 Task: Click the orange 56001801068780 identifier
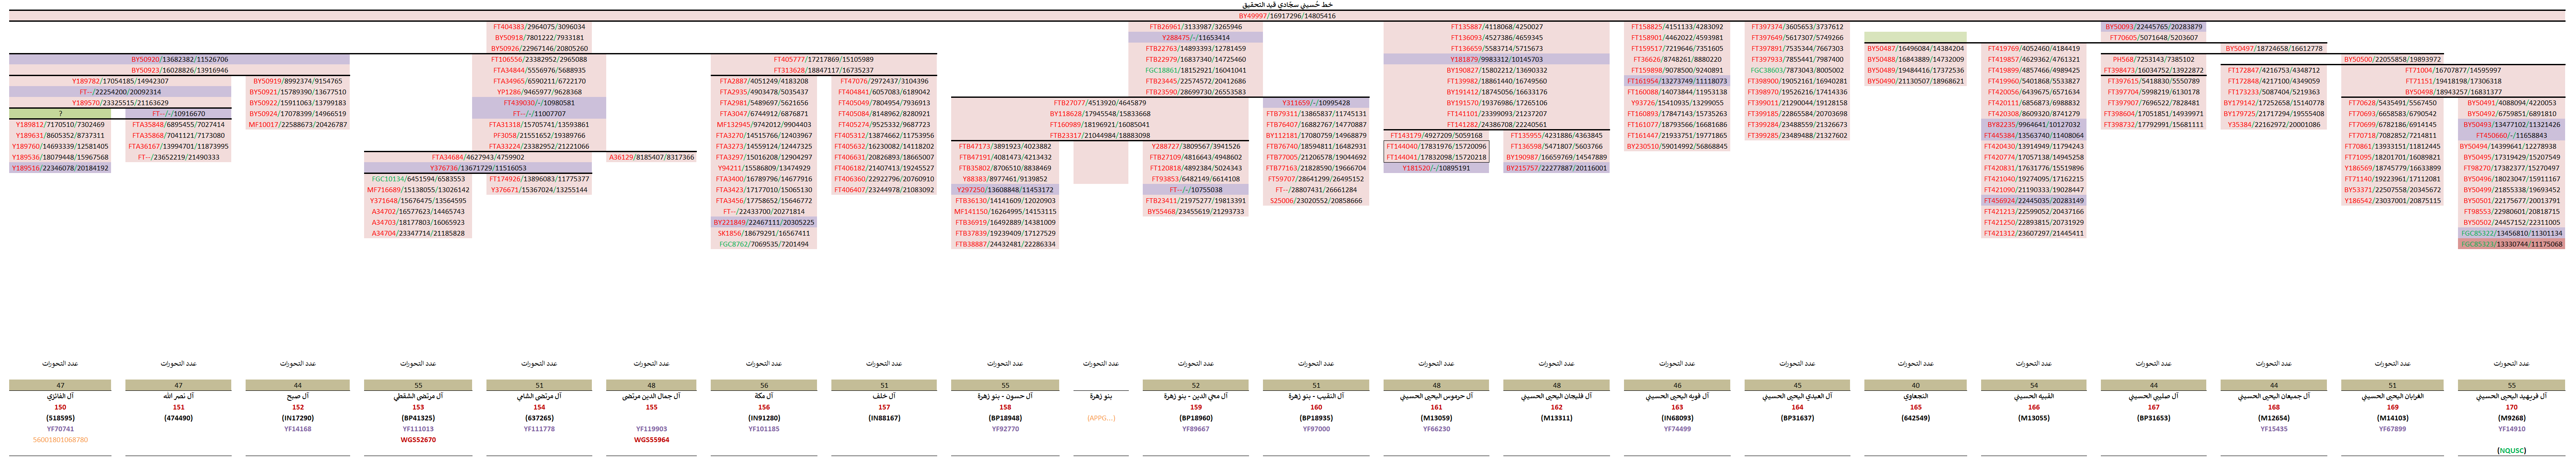coord(60,440)
